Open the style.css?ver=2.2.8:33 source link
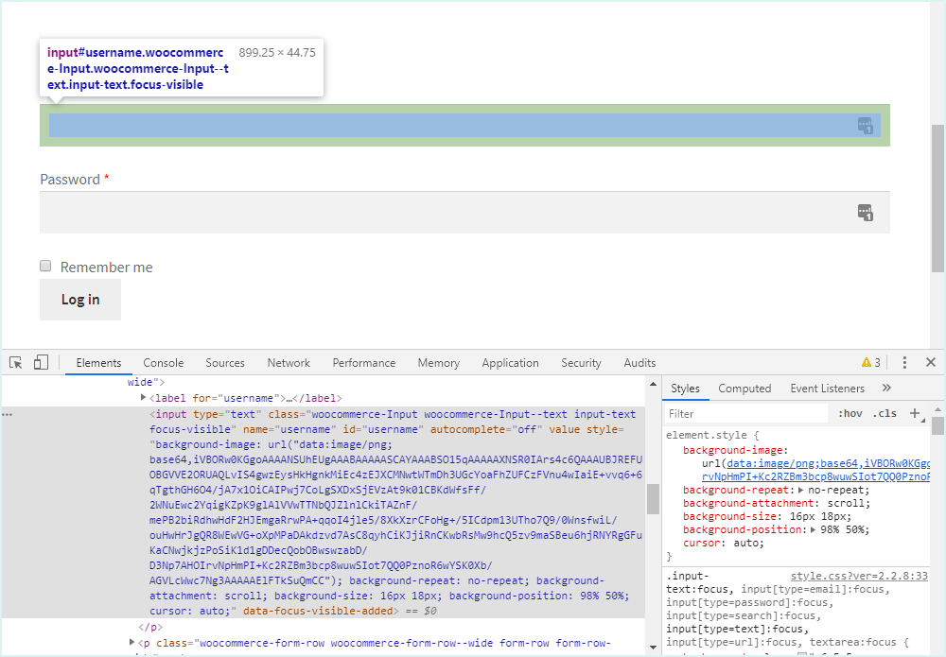The width and height of the screenshot is (946, 657). click(x=859, y=576)
